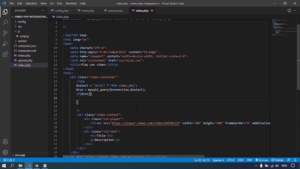Open the Accounts icon in activity bar
Screen dimensions: 300x169
(x=5, y=142)
